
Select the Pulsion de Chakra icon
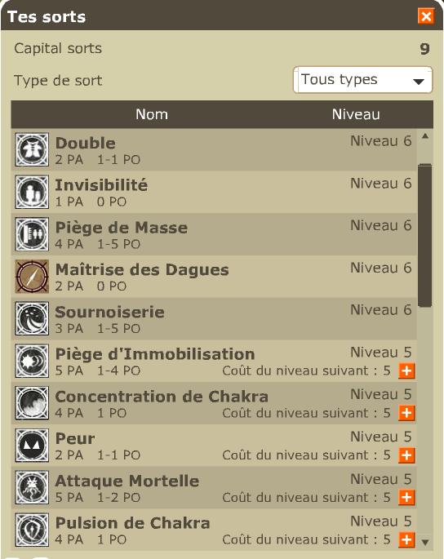coord(32,530)
